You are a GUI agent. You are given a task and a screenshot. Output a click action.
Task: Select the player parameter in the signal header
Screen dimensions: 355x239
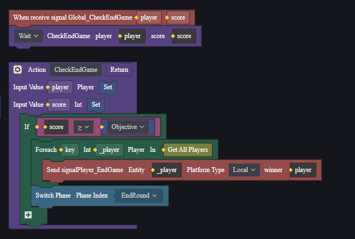[x=149, y=17]
